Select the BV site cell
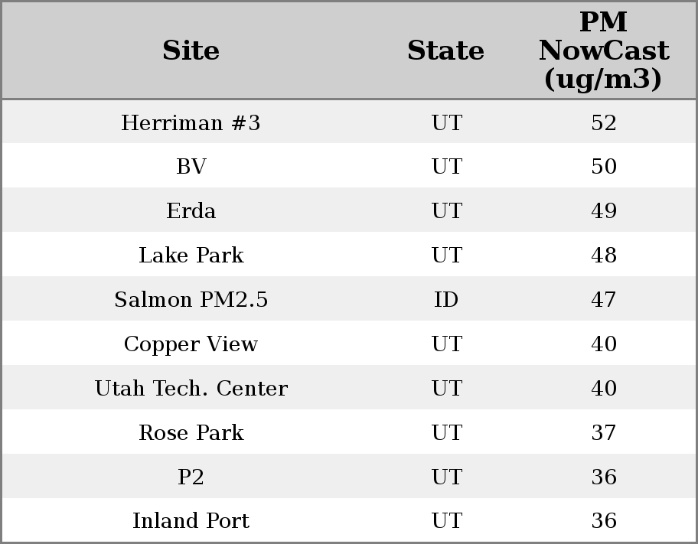Viewport: 698px width, 544px height. pyautogui.click(x=191, y=167)
